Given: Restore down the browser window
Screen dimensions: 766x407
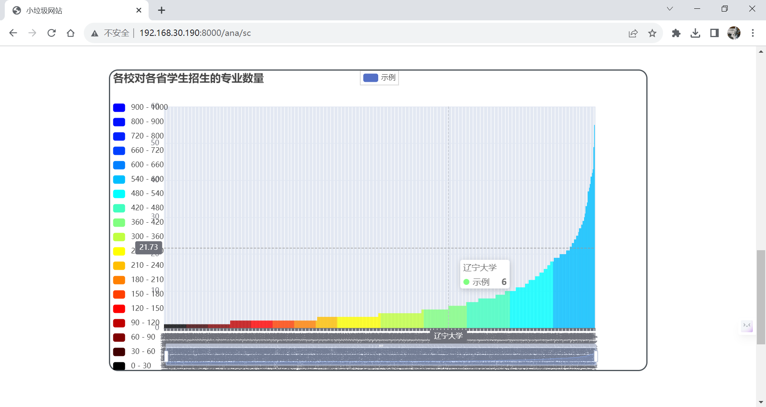Looking at the screenshot, I should [725, 9].
